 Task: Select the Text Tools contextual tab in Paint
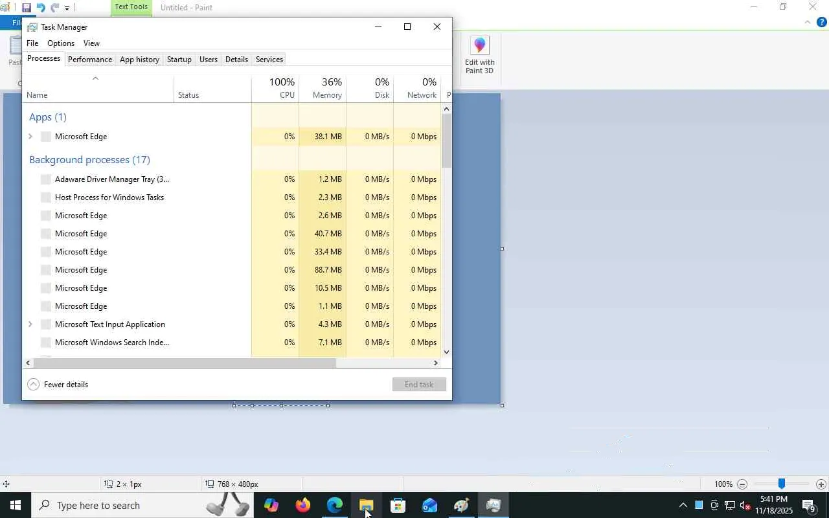pyautogui.click(x=131, y=7)
